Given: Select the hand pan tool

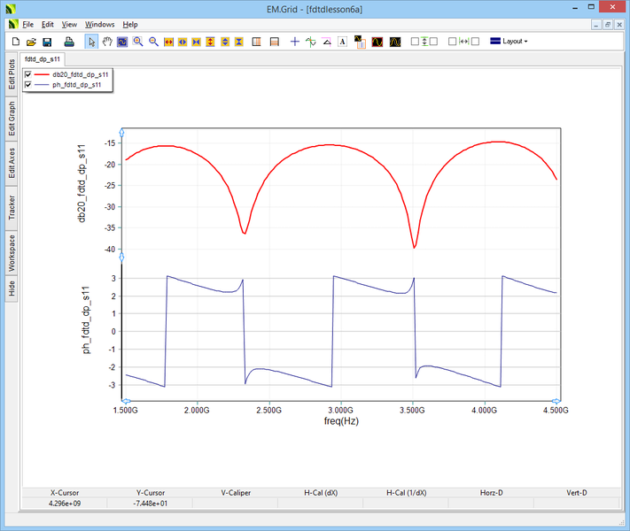Looking at the screenshot, I should point(107,42).
